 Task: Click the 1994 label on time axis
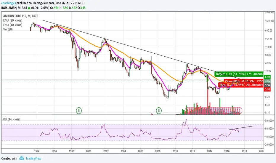pyautogui.click(x=37, y=151)
